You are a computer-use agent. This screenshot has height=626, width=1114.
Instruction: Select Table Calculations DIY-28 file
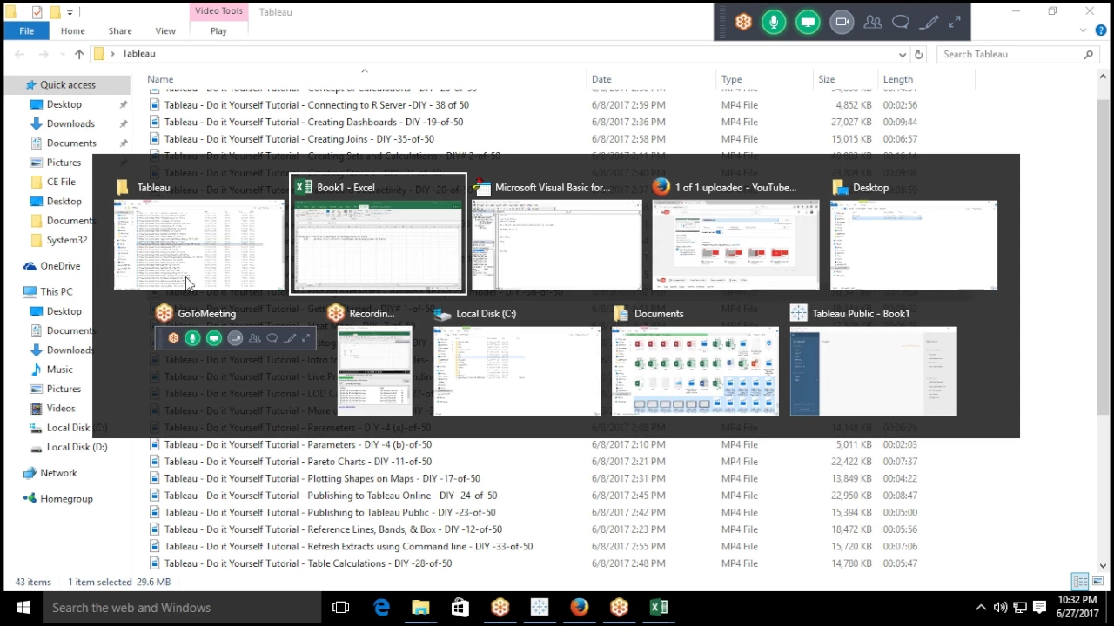308,563
